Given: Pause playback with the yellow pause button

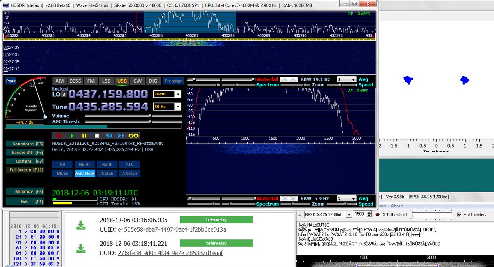Looking at the screenshot, I should click(84, 135).
